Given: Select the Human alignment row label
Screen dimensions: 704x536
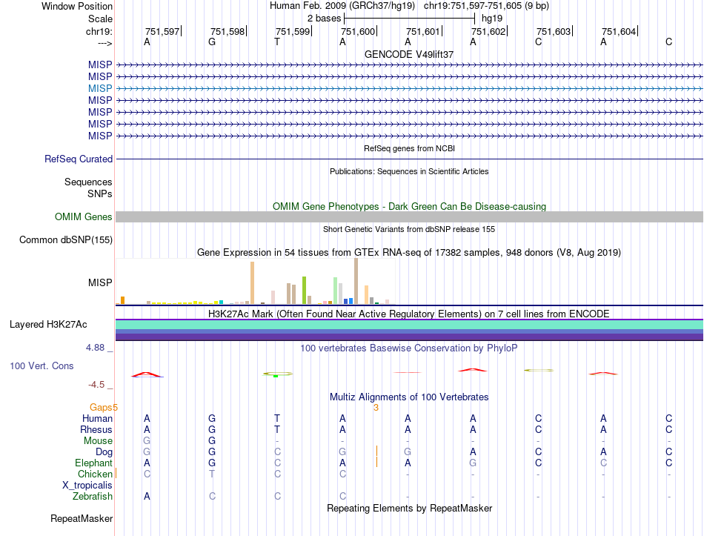Looking at the screenshot, I should pos(97,418).
